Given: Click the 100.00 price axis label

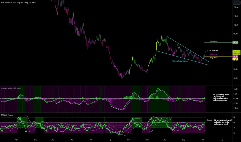Looking at the screenshot, I should tap(236, 25).
